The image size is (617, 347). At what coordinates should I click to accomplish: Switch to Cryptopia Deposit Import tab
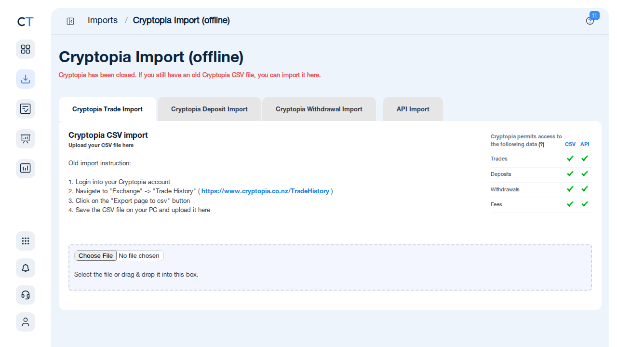pyautogui.click(x=209, y=109)
